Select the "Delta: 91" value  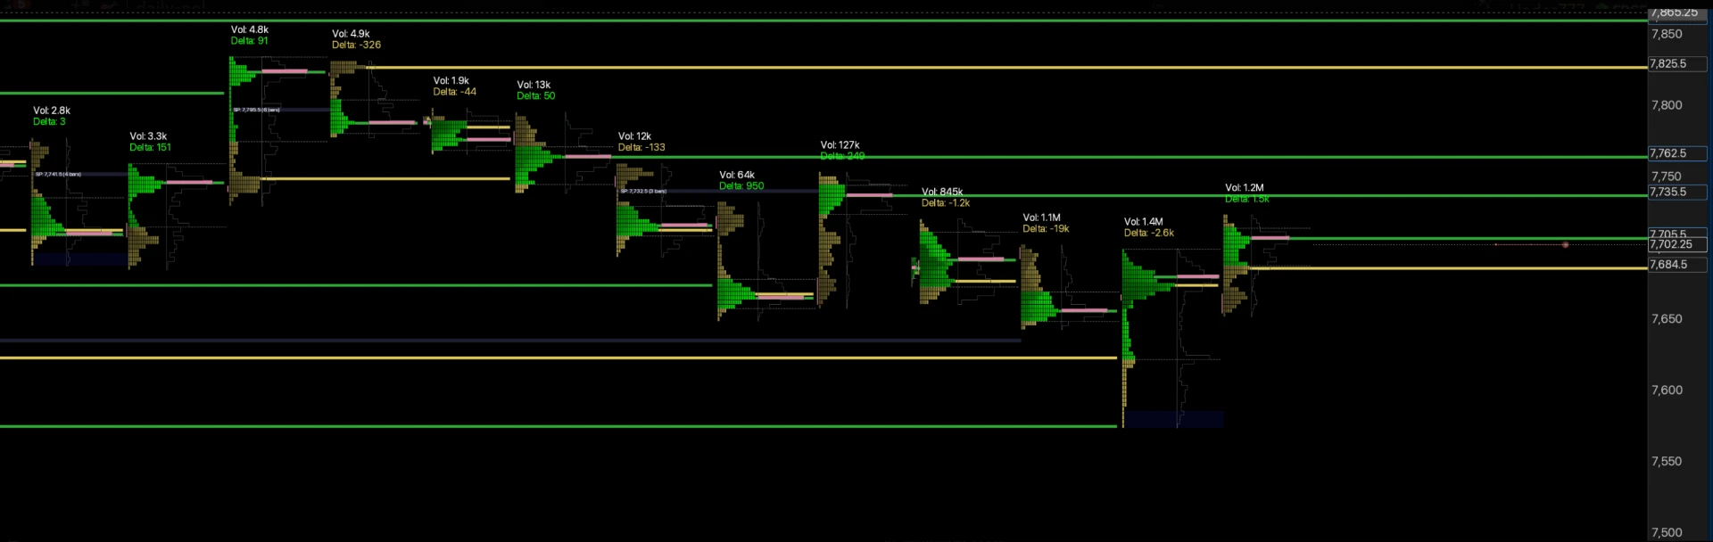tap(249, 41)
